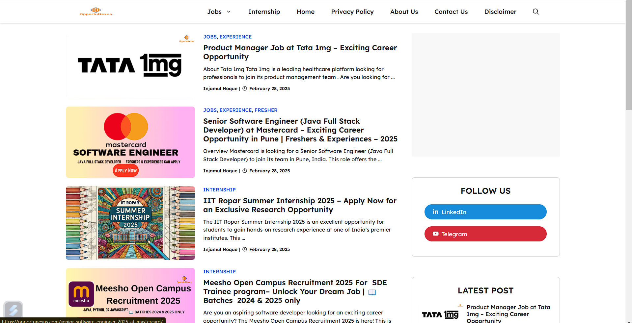632x323 pixels.
Task: Click LinkedIn 'in' icon in button
Action: coord(435,212)
